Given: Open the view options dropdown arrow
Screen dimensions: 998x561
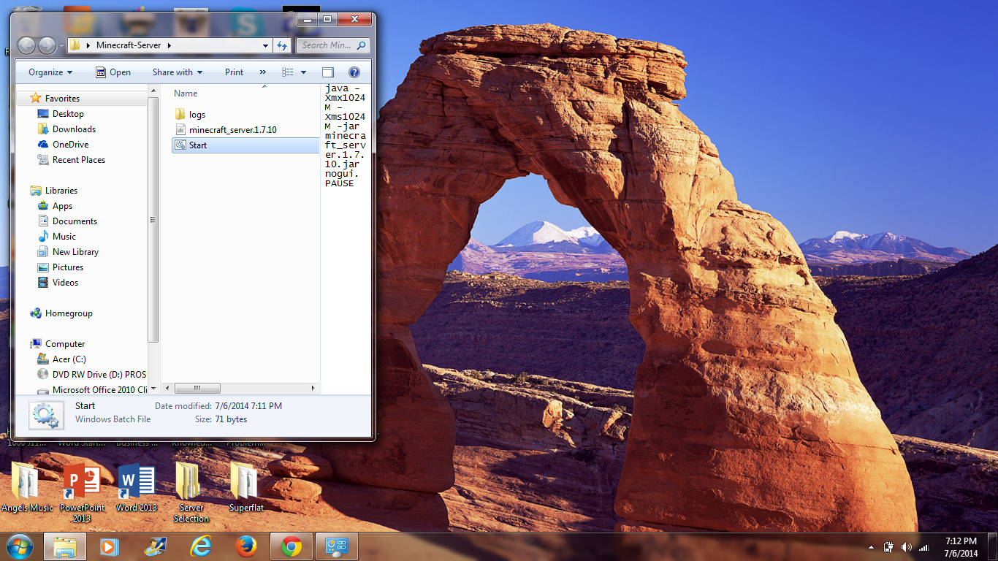Looking at the screenshot, I should pyautogui.click(x=303, y=72).
